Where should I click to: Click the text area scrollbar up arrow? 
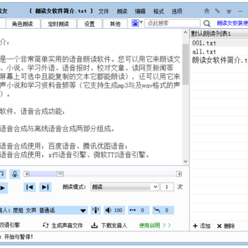point(185,32)
